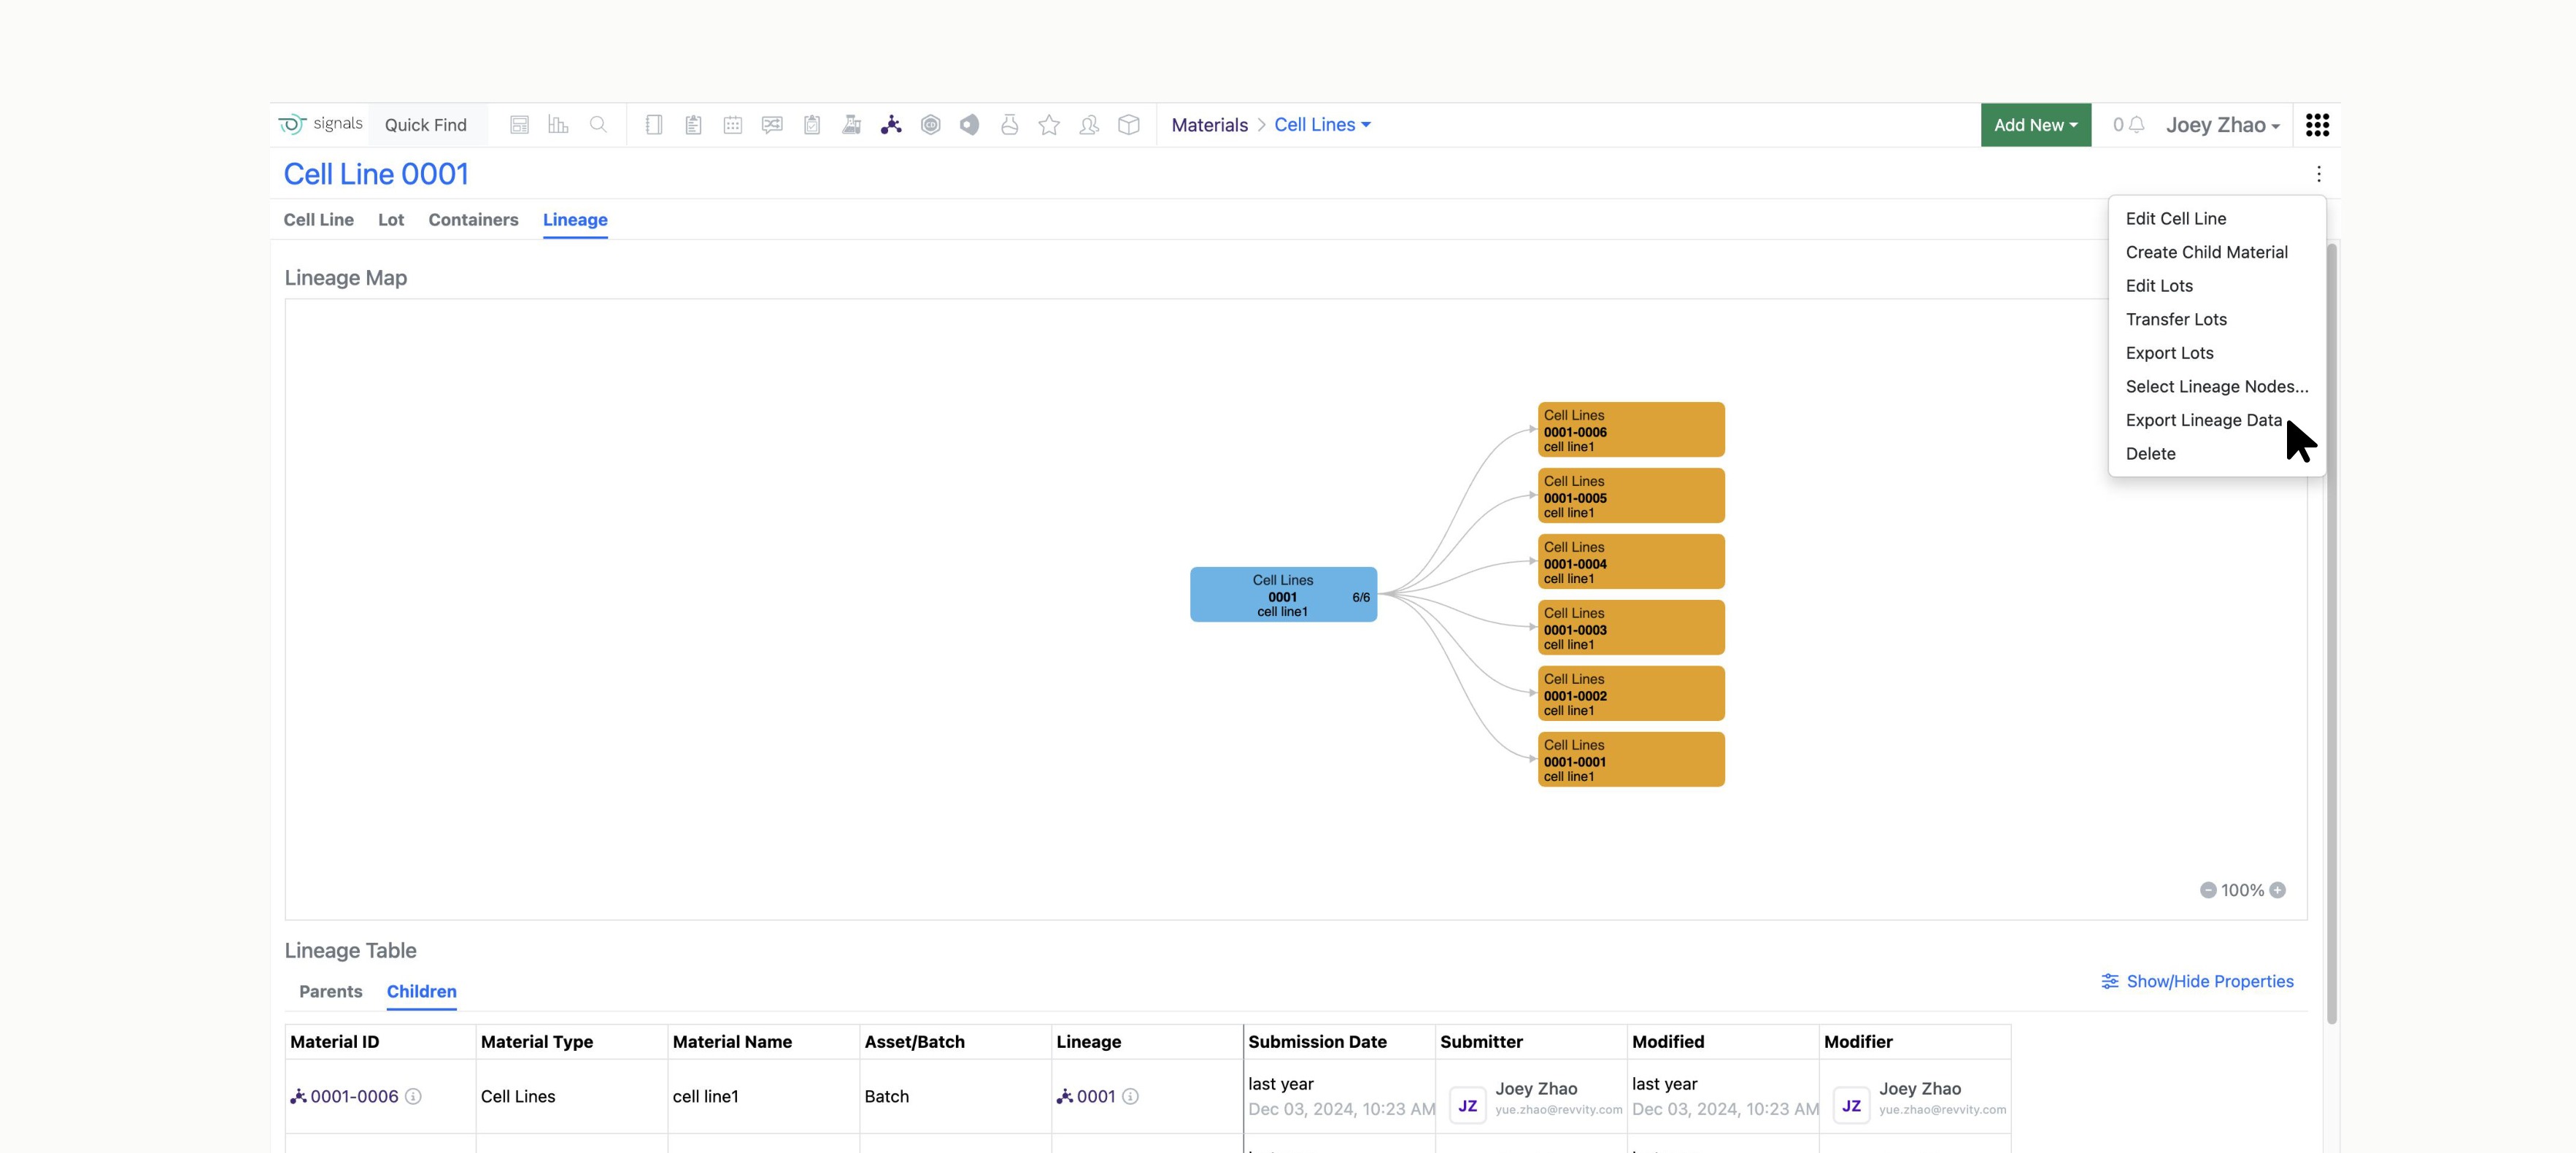Switch to Parents lineage table tab
Viewport: 2576px width, 1153px height.
pos(330,991)
